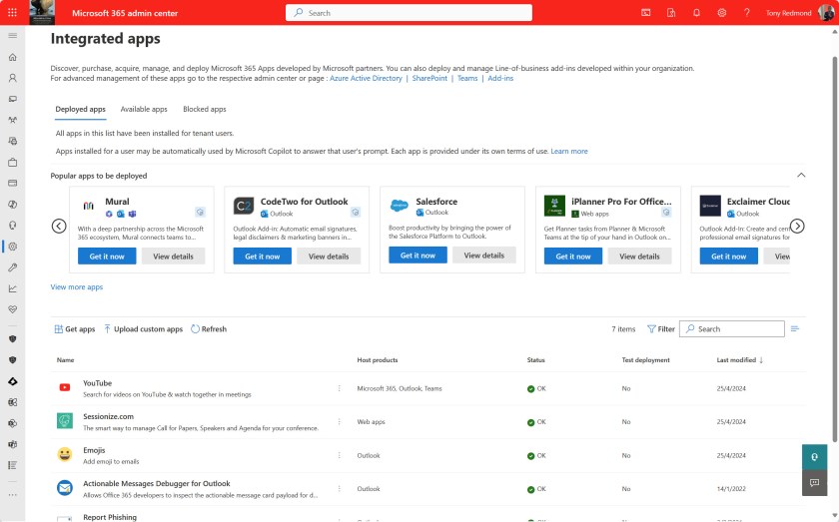
Task: Open Settings gear in the left sidebar
Action: [12, 247]
